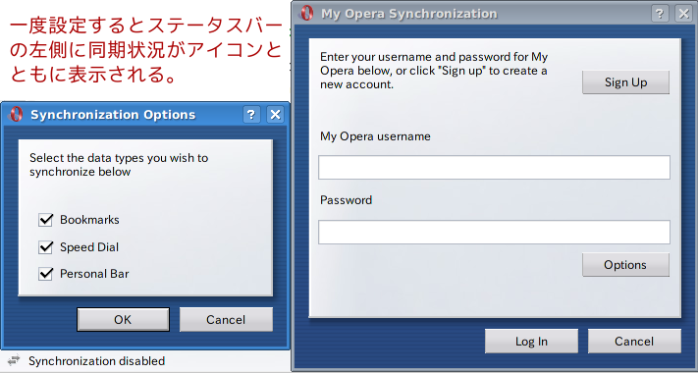Screen dimensions: 698x373
Task: Click 'Password' label text
Action: tap(346, 200)
